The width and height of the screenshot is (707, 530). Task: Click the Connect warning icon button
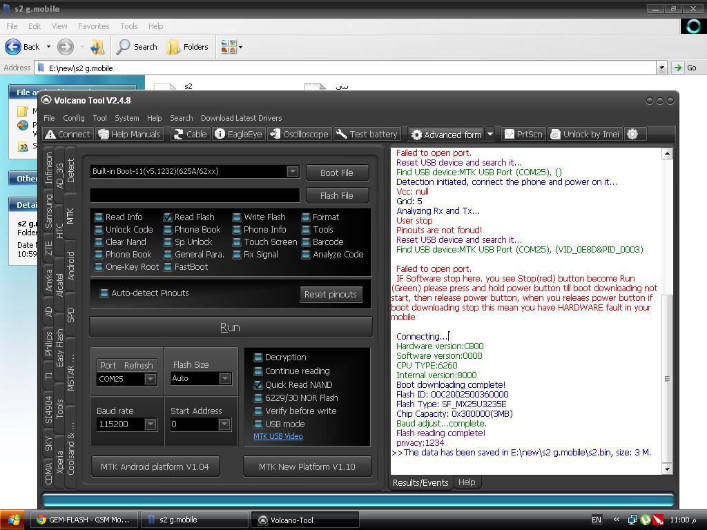pos(68,135)
